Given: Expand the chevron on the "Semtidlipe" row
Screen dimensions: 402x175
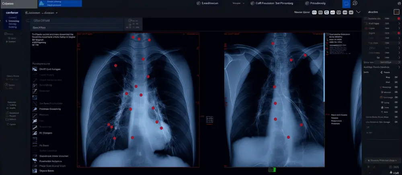Looking at the screenshot, I should tap(399, 62).
